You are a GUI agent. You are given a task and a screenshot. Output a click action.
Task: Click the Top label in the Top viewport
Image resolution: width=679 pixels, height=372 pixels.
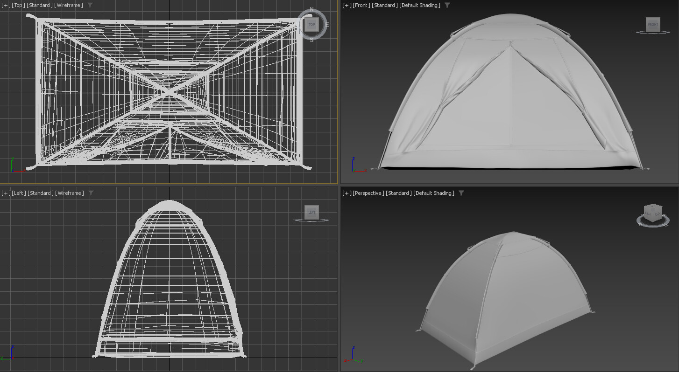pos(18,5)
